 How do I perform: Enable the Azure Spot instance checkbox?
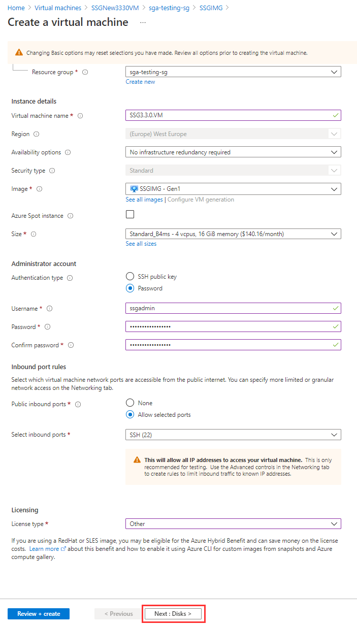point(130,214)
